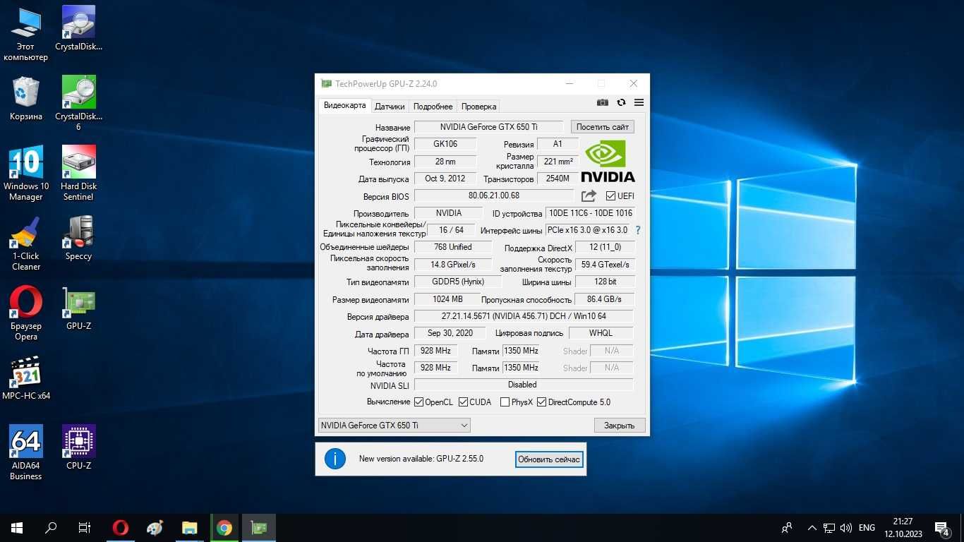The height and width of the screenshot is (542, 964).
Task: Select the 1-Click Cleaner desktop icon
Action: click(26, 243)
